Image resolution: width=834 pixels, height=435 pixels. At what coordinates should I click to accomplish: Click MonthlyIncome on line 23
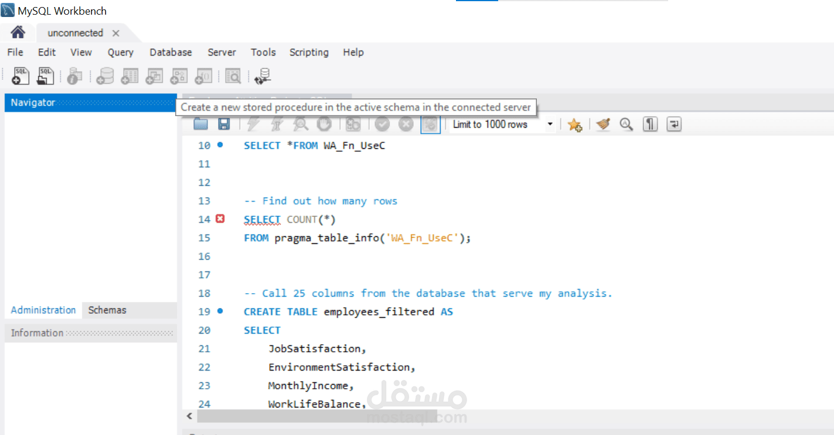coord(311,386)
